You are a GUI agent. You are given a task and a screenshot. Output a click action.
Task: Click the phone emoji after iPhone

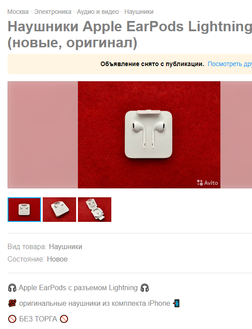[x=176, y=304]
